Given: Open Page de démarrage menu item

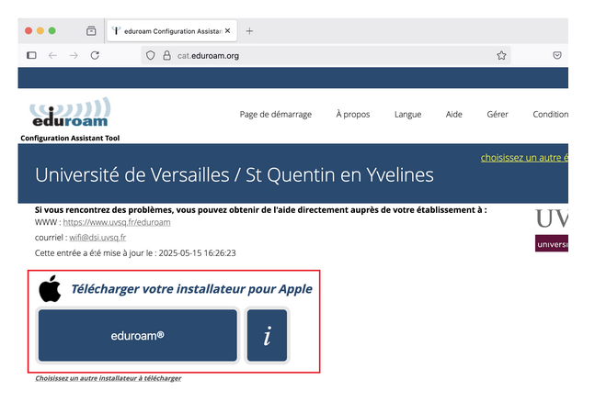Looking at the screenshot, I should [276, 114].
